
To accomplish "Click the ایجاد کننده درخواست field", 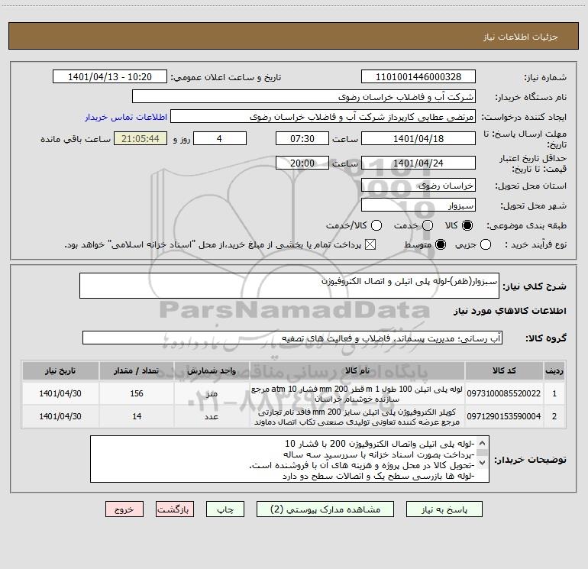I will pyautogui.click(x=323, y=116).
